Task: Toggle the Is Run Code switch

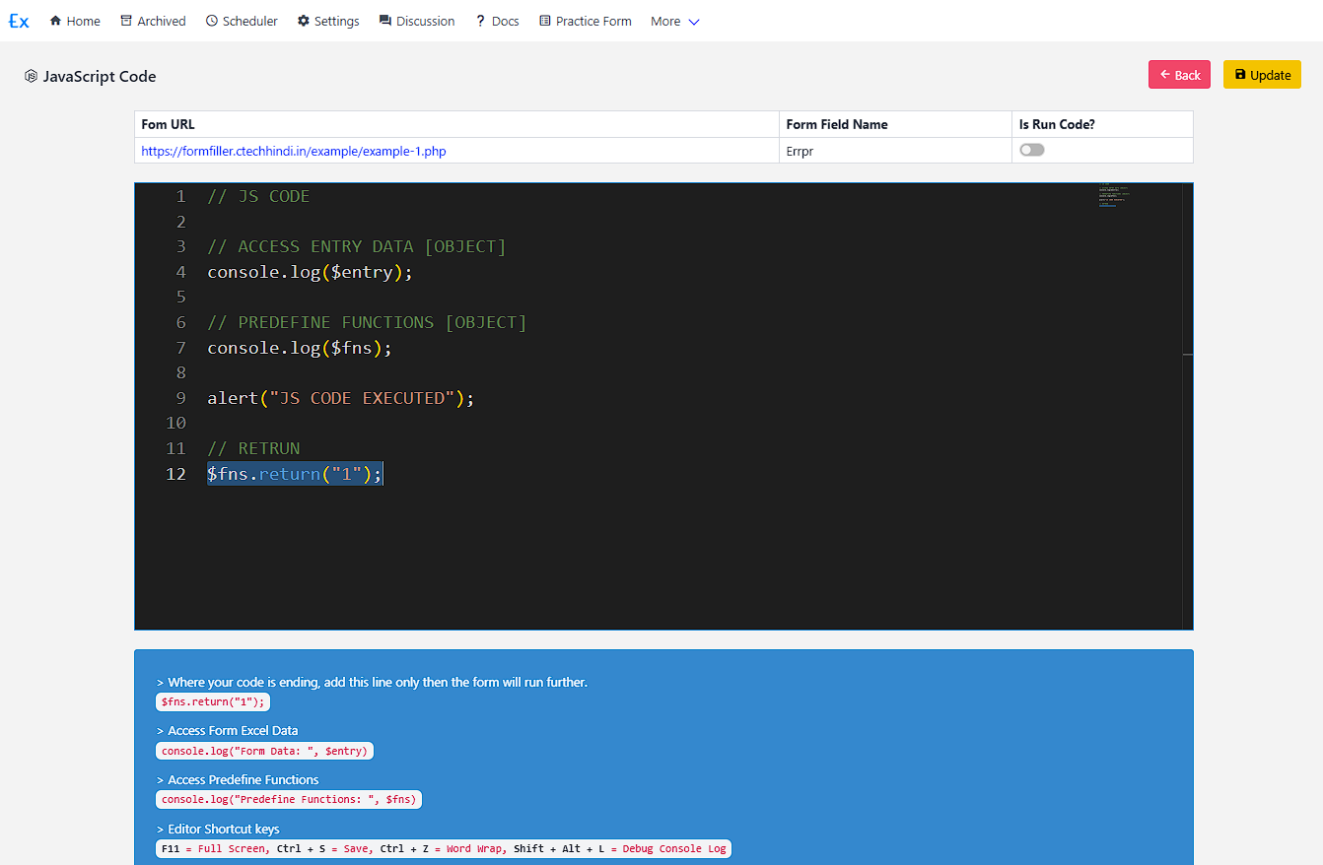Action: (1032, 150)
